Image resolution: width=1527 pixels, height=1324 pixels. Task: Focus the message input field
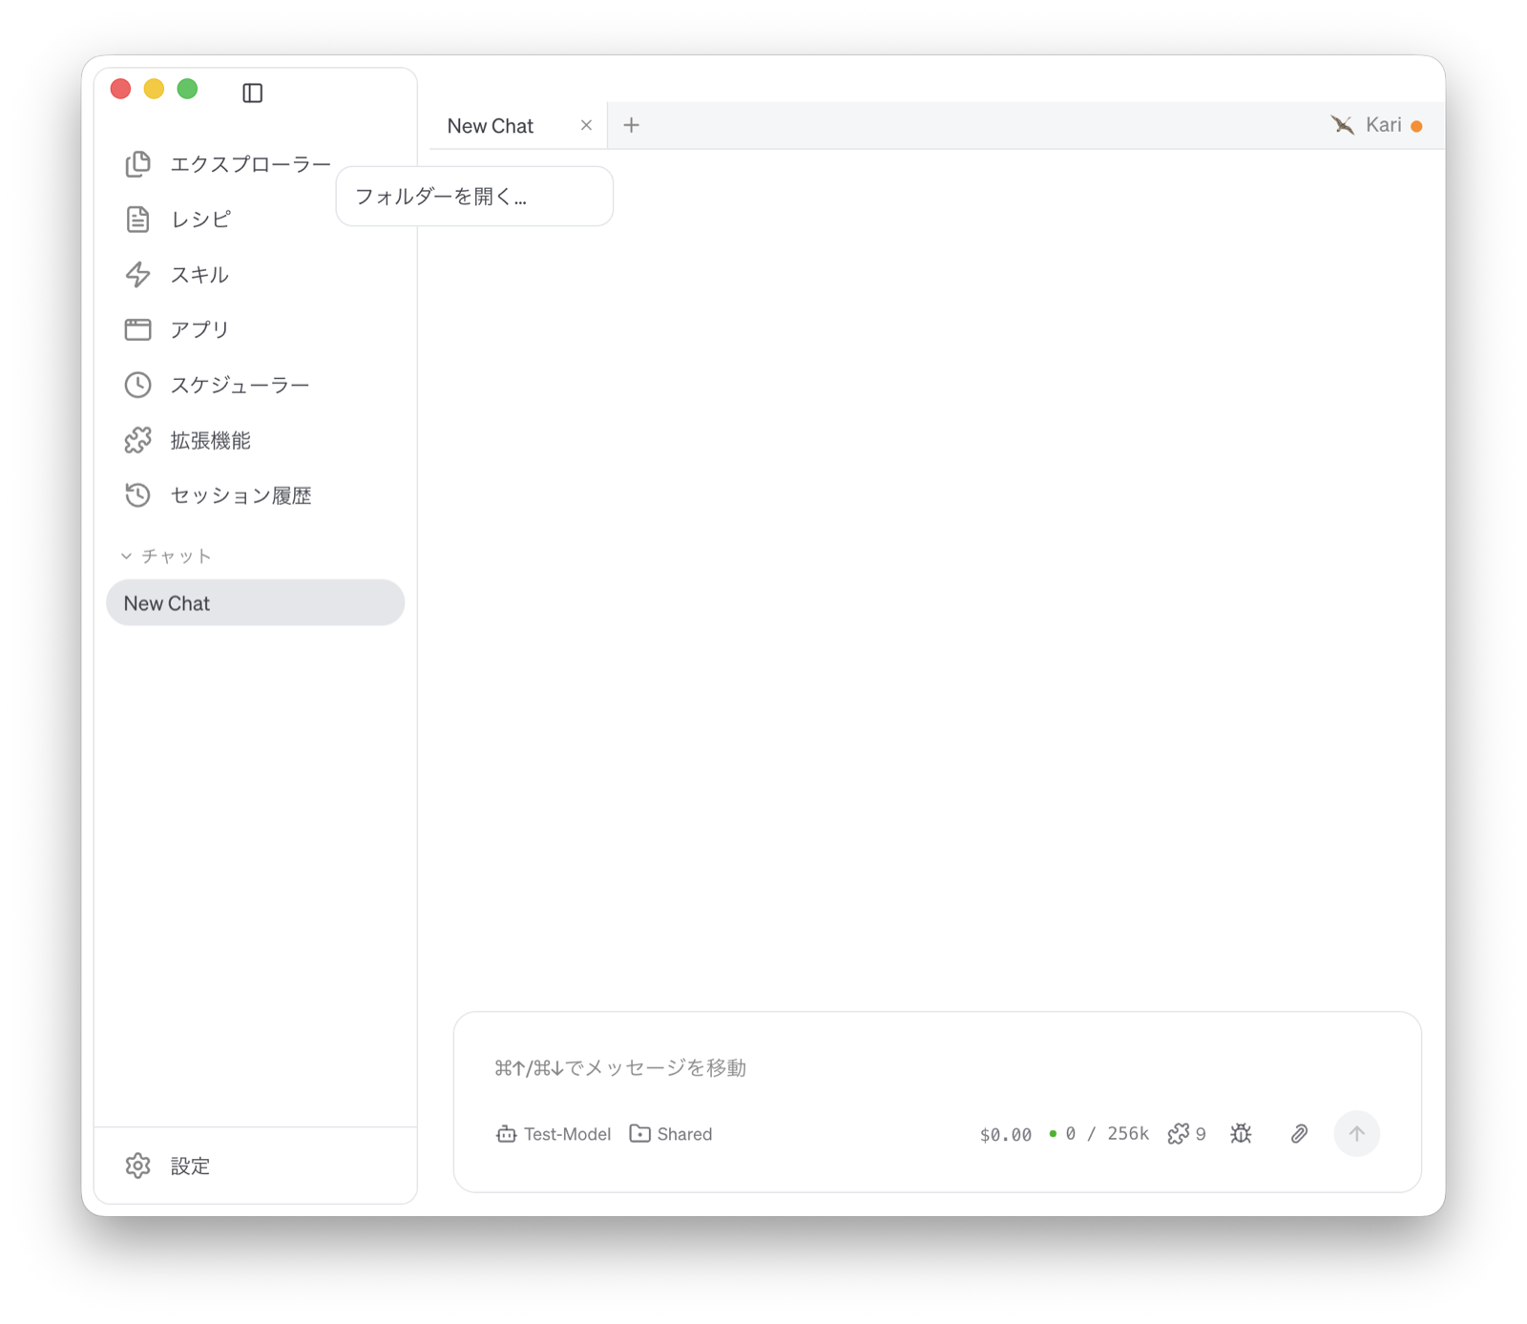[x=937, y=1067]
